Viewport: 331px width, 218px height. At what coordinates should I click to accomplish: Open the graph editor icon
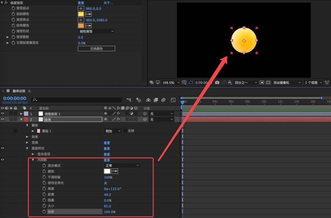173,100
